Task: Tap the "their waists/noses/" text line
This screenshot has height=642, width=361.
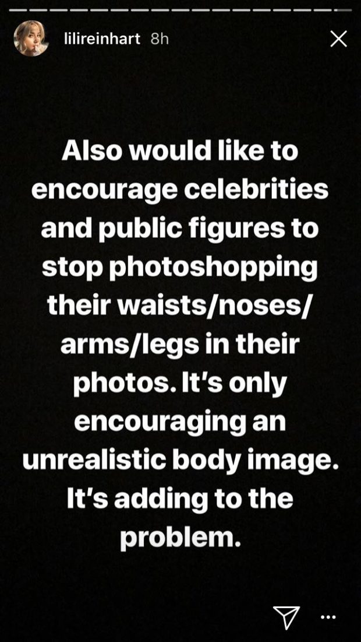Action: click(180, 306)
